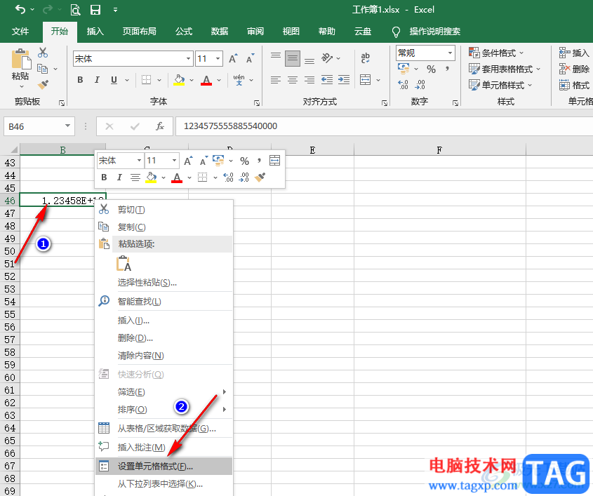Switch to the 页面布局 ribbon tab

point(139,32)
